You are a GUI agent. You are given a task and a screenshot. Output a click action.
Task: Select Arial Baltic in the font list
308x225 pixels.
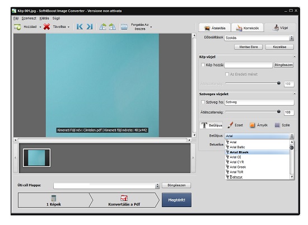click(x=258, y=147)
